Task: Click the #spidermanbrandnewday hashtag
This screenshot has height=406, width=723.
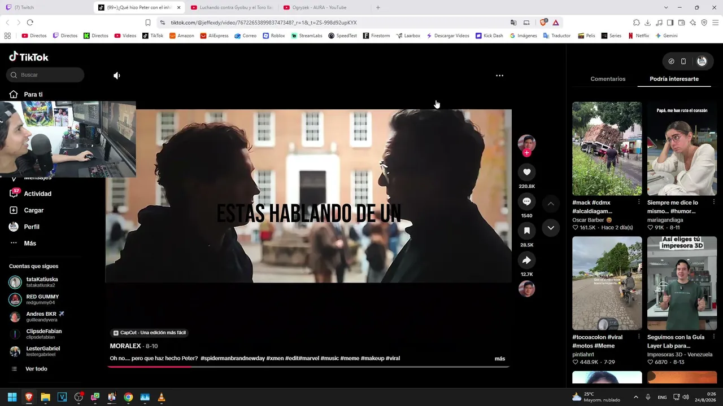Action: 233,359
